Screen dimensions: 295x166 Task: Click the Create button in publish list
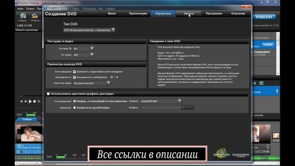(x=268, y=45)
